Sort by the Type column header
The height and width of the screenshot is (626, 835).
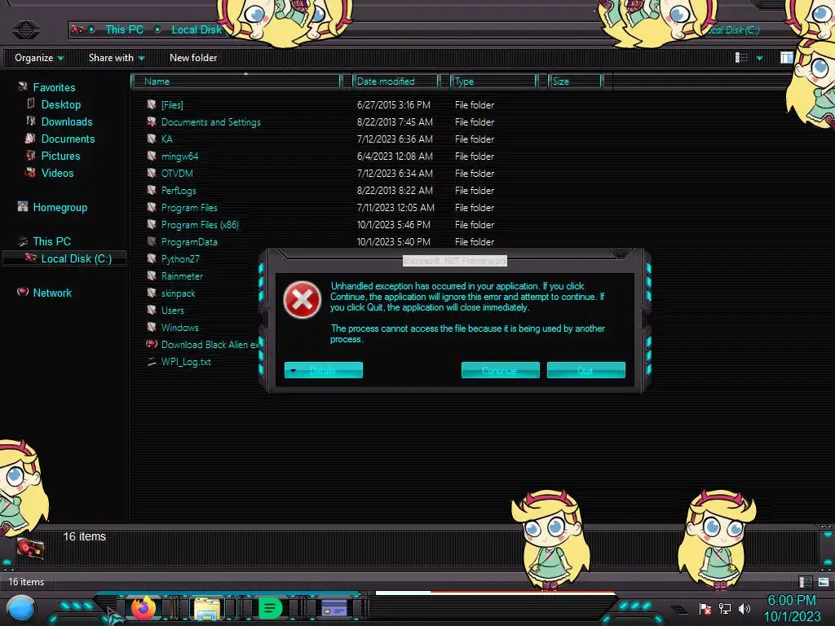point(493,81)
